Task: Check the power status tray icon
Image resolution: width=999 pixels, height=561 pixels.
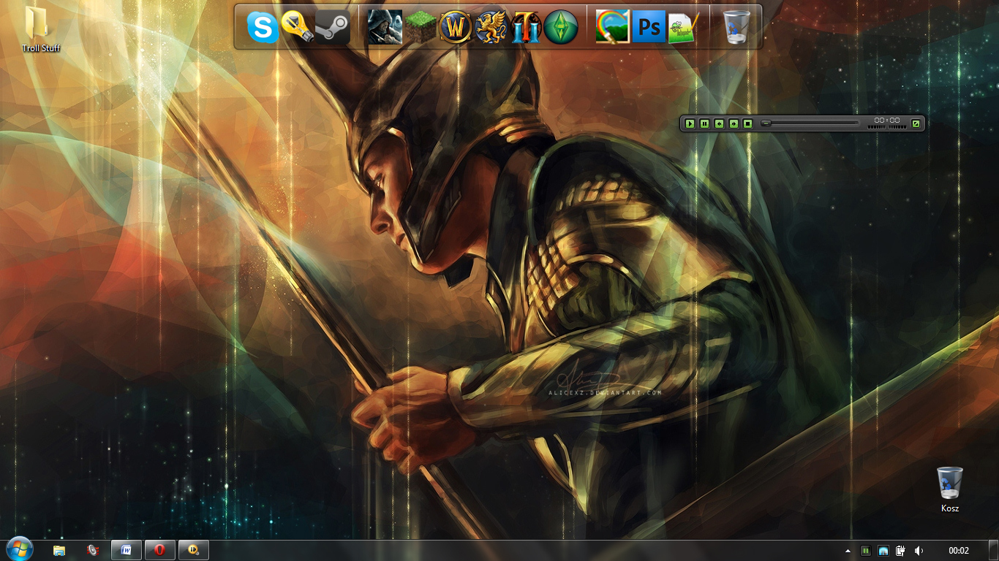Action: (901, 551)
